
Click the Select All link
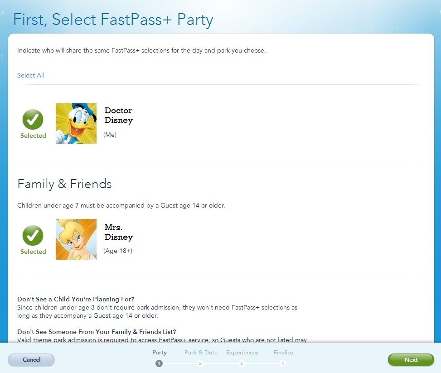[31, 75]
